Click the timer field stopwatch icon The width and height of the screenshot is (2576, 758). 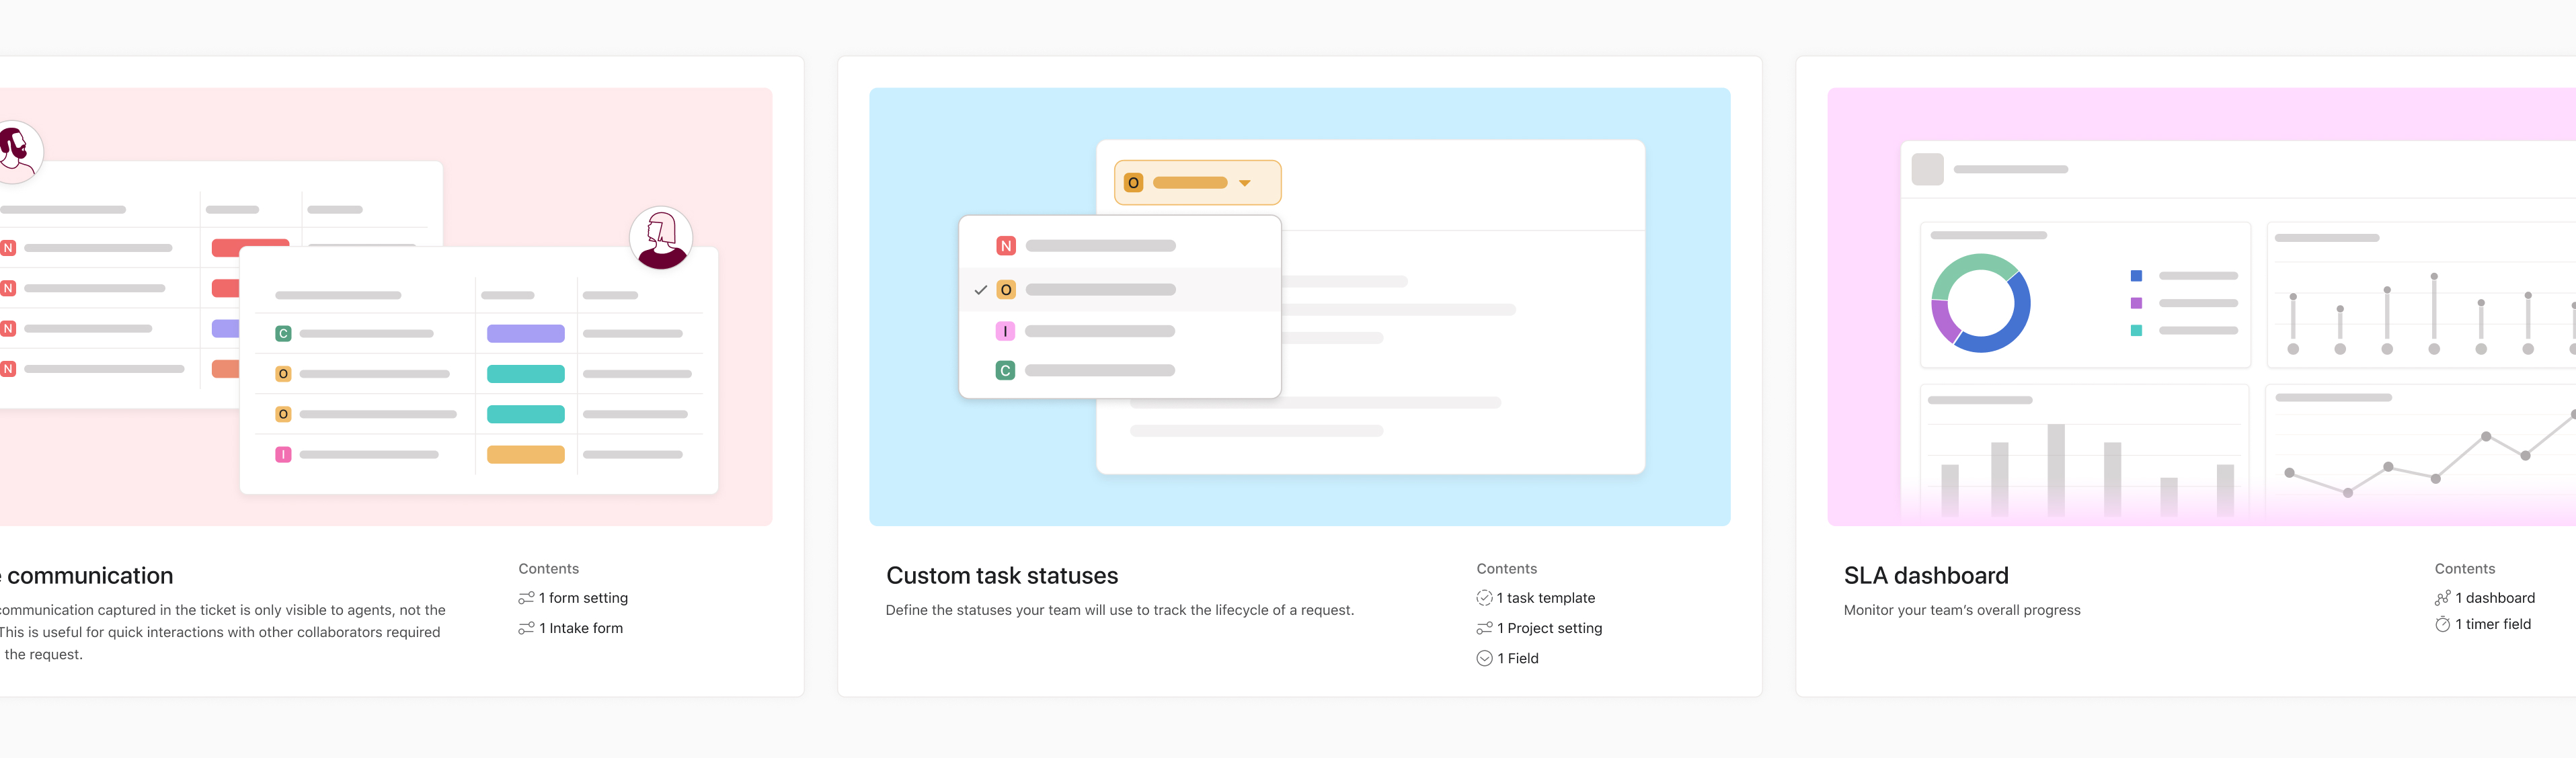click(2442, 624)
